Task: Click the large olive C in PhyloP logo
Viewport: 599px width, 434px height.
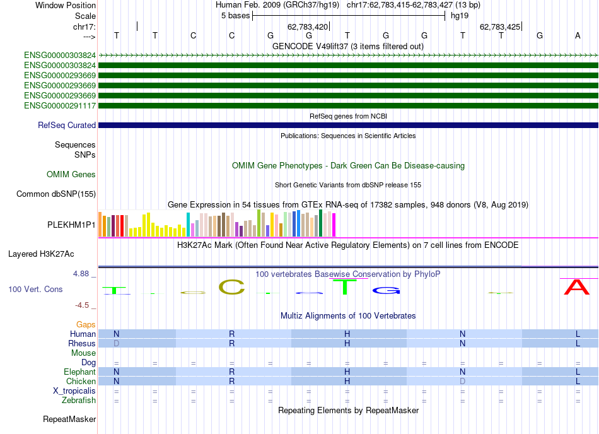Action: tap(231, 287)
